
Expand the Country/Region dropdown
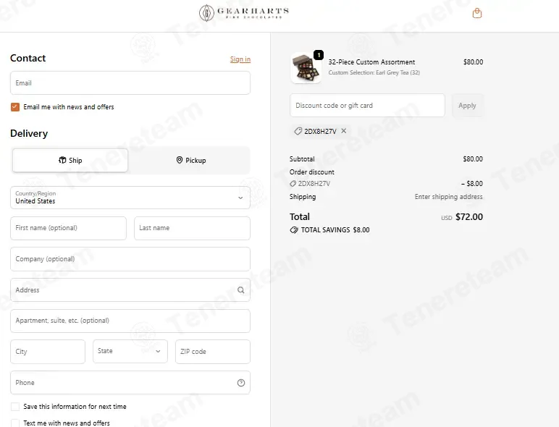pyautogui.click(x=130, y=198)
